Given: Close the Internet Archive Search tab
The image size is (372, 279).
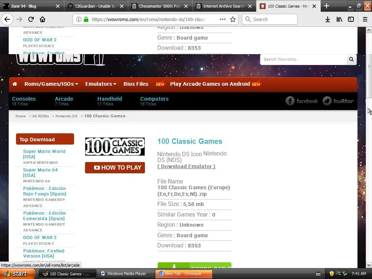Looking at the screenshot, I should 250,6.
